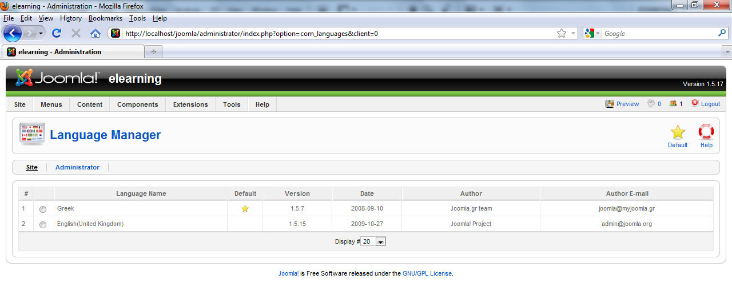The width and height of the screenshot is (732, 307).
Task: Click the Default toolbar button label
Action: tap(678, 145)
